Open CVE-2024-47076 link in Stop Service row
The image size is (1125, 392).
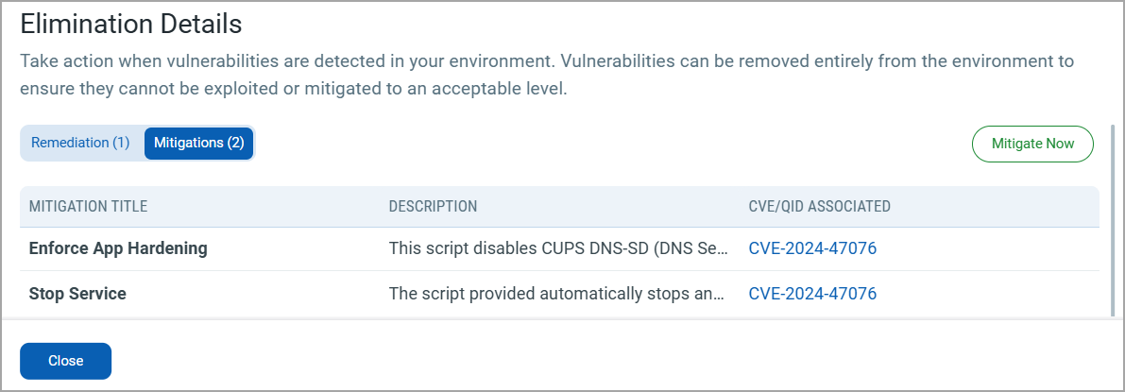[812, 294]
